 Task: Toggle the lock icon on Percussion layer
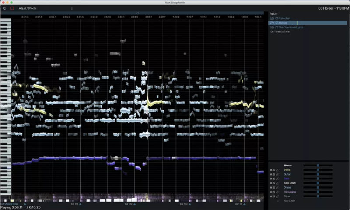click(278, 192)
